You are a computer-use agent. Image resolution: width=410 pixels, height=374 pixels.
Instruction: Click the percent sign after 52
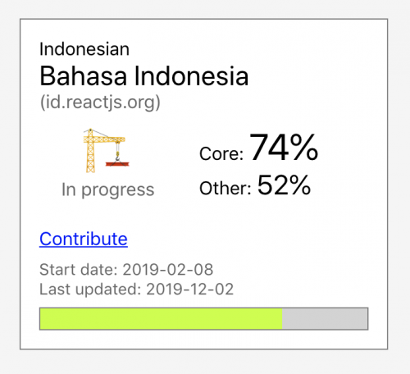click(299, 185)
